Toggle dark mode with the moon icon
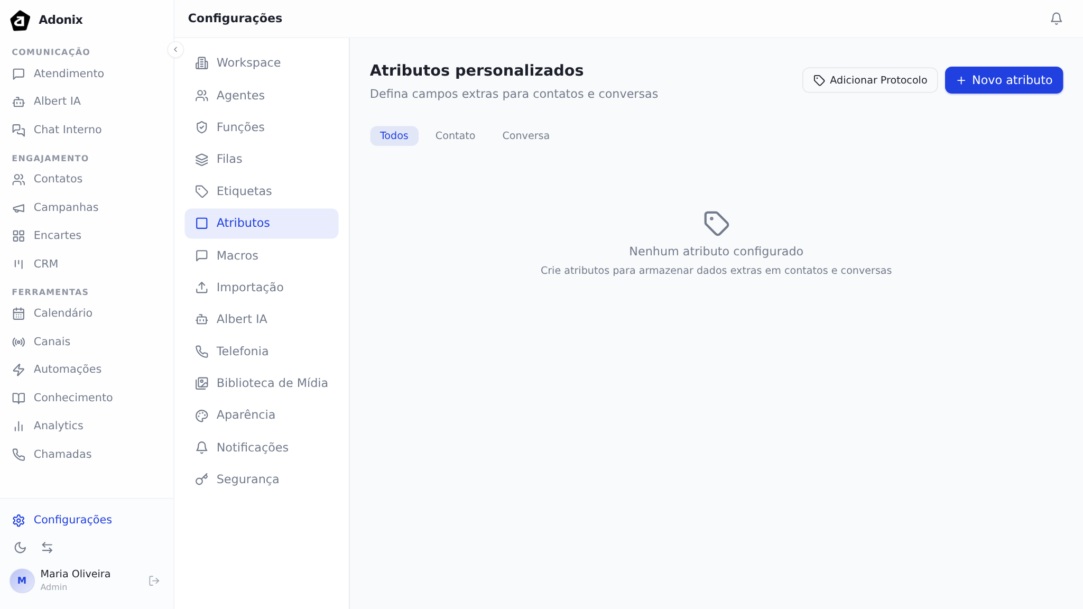This screenshot has height=609, width=1083. tap(21, 548)
